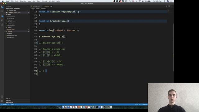Open the Selection menu
Screen dimensions: 199x112
(23, 1)
